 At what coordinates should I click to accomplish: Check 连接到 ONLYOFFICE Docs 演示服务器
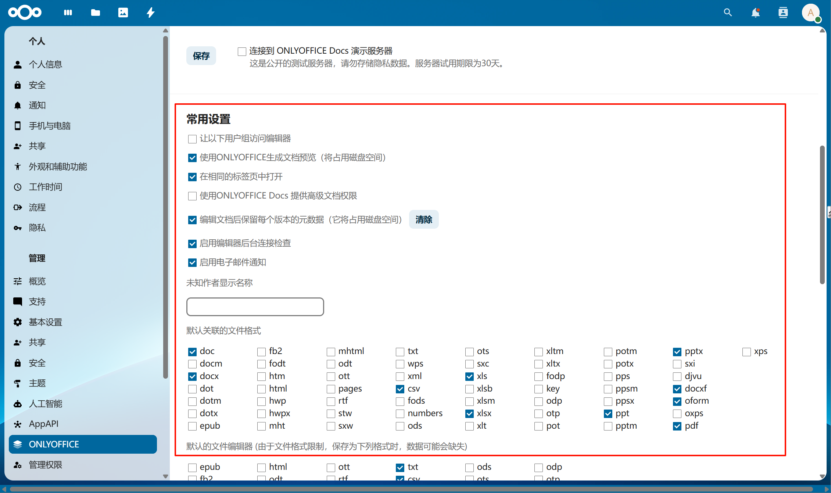pos(242,51)
